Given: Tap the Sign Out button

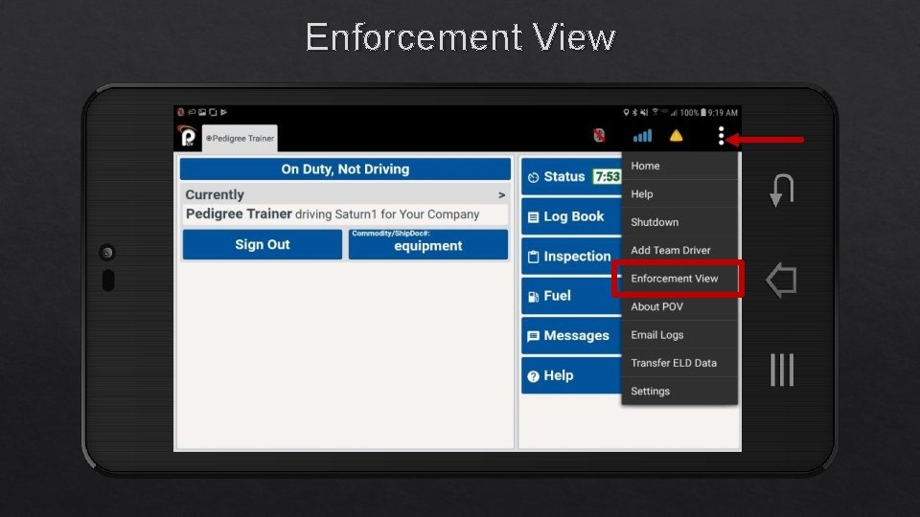Looking at the screenshot, I should coord(263,244).
